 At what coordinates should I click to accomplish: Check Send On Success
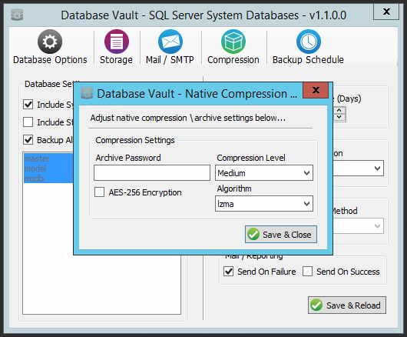[308, 271]
